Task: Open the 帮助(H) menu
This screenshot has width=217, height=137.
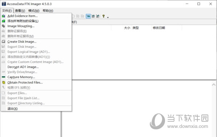Action: click(x=48, y=11)
